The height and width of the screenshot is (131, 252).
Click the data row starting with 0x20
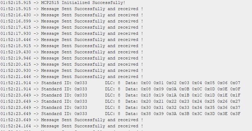[121, 101]
